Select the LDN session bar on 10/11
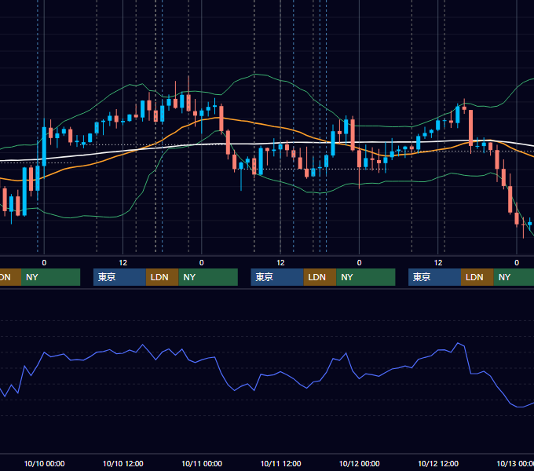Screen dimensions: 534x471 coord(320,277)
